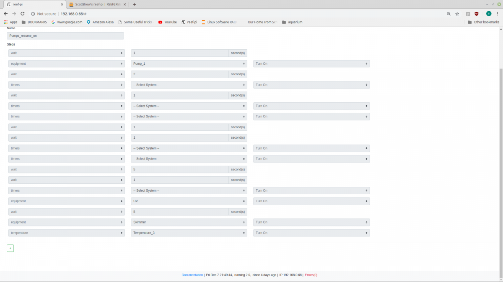Open the Not secure site info icon
503x282 pixels.
(x=33, y=14)
